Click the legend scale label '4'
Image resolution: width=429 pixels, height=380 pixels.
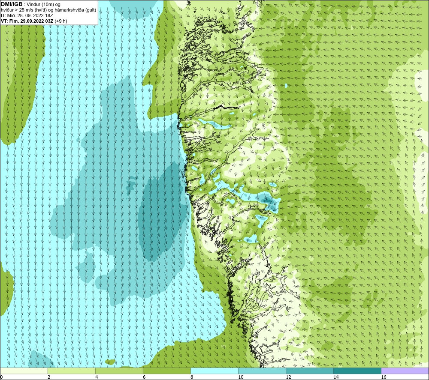[96, 377]
